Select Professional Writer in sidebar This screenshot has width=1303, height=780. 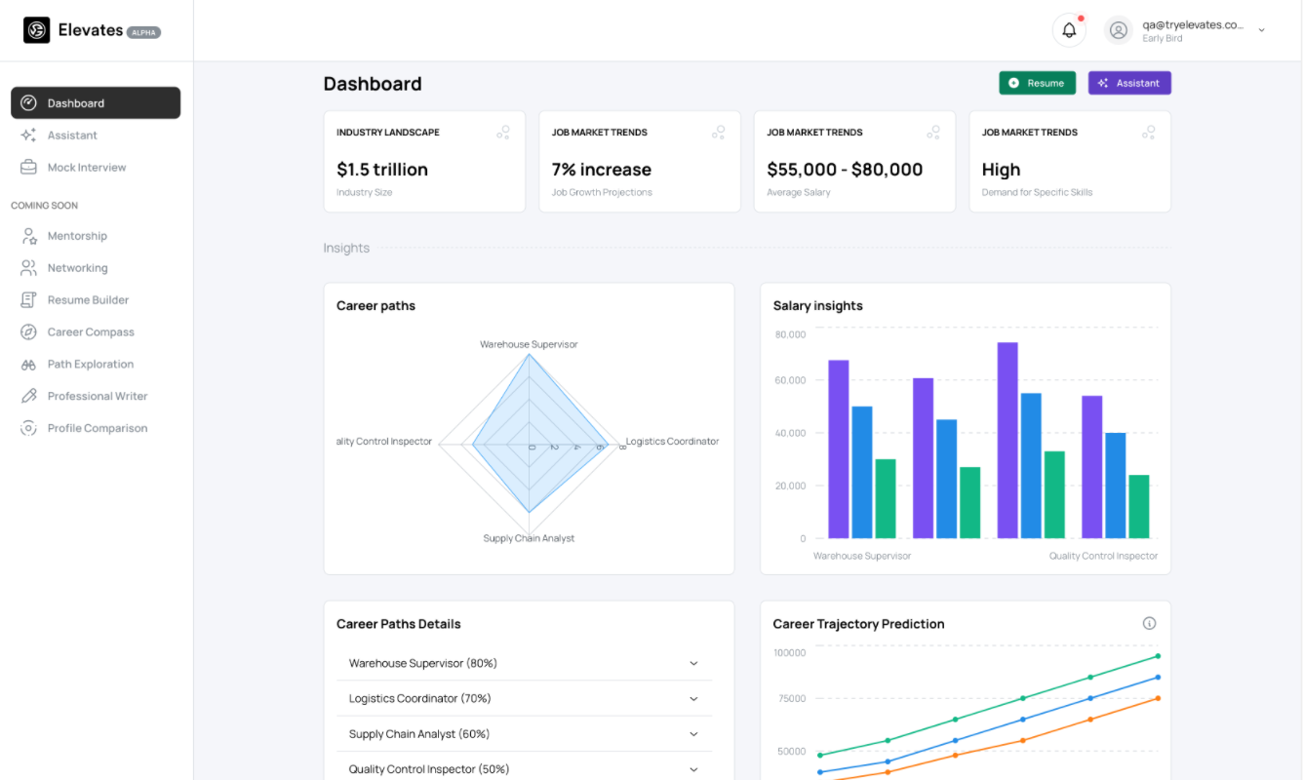(96, 397)
